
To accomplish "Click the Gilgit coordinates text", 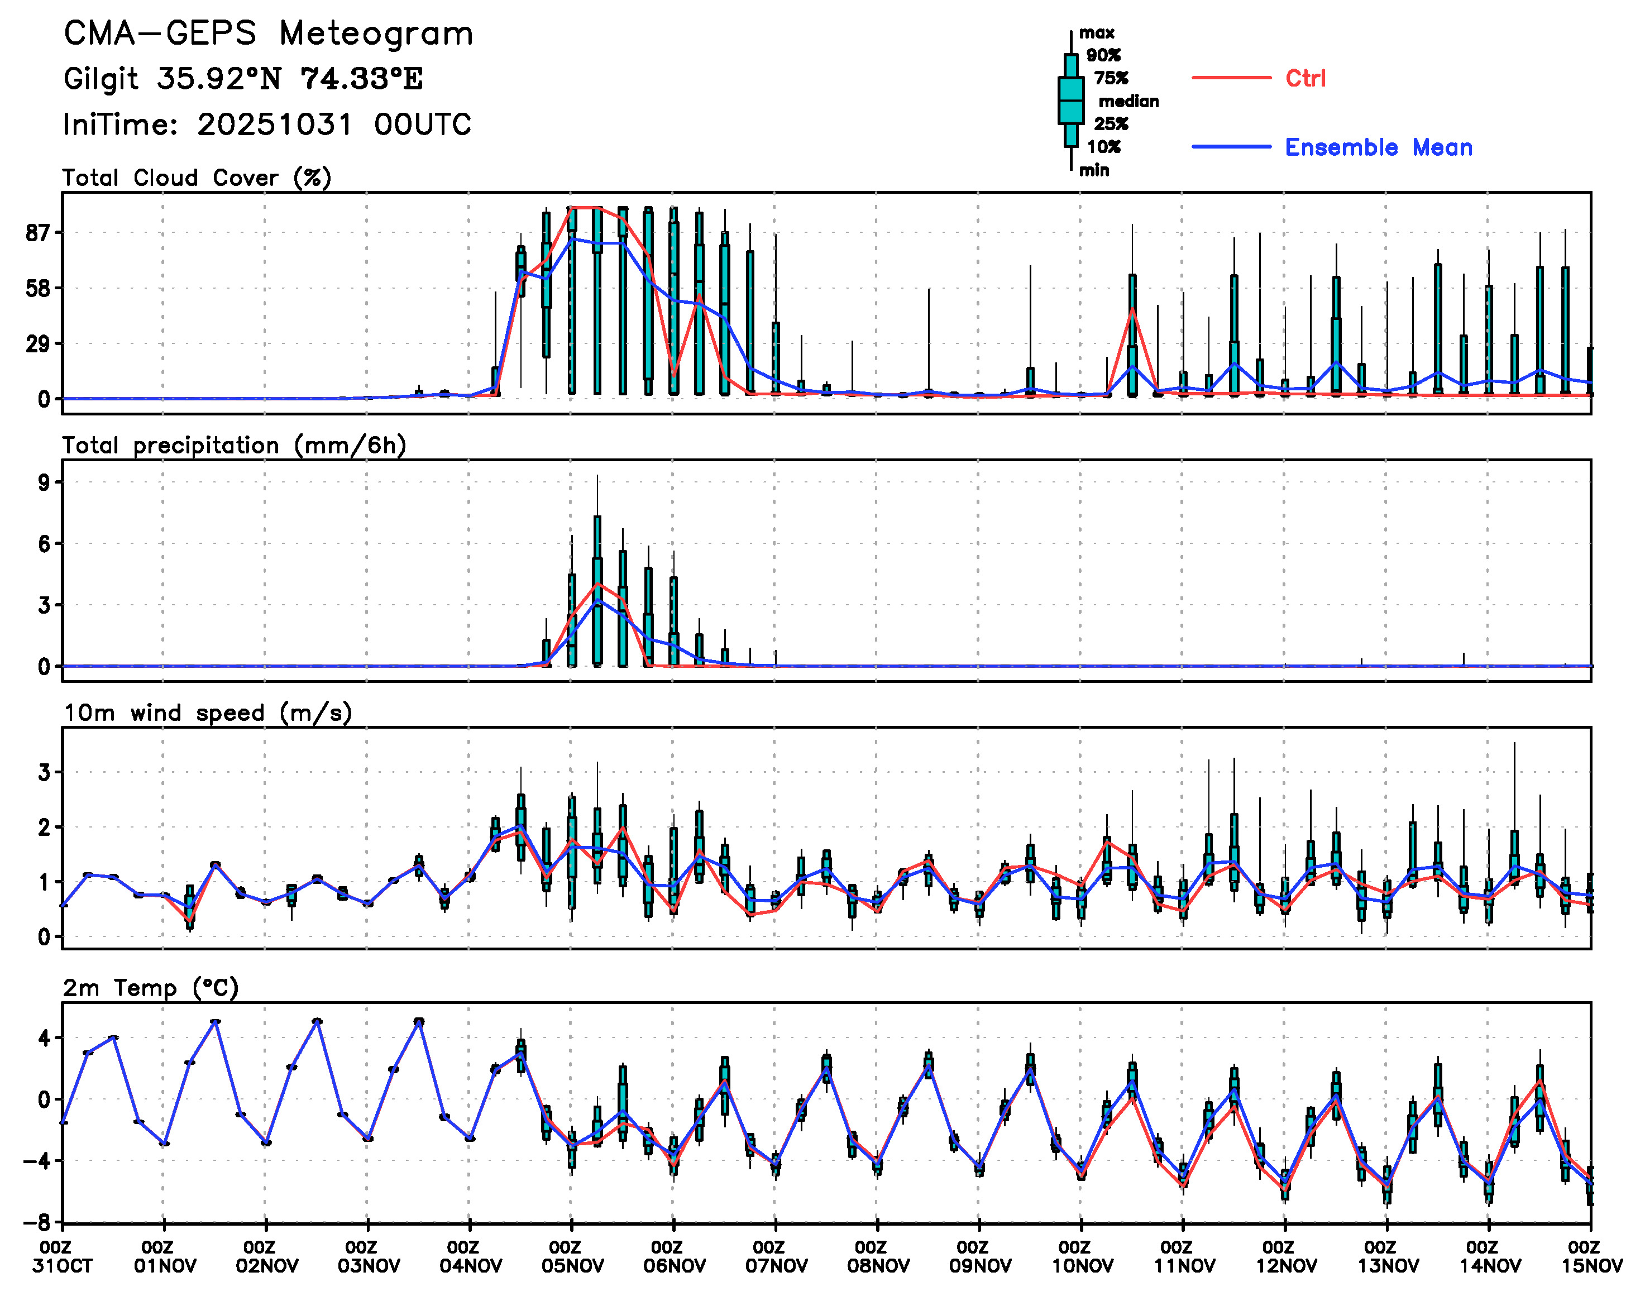I will coord(243,78).
